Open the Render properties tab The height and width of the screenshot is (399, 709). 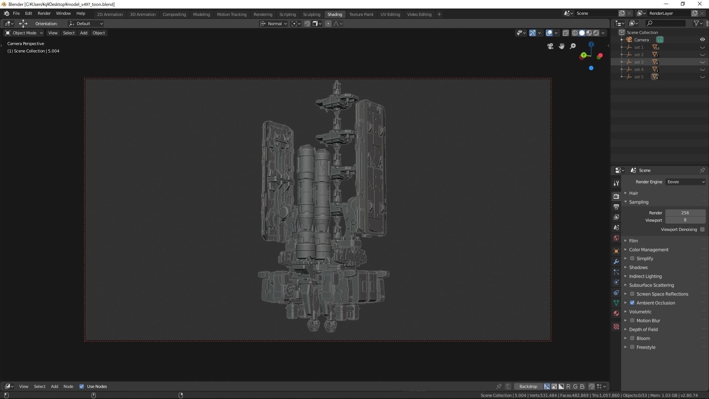(616, 196)
